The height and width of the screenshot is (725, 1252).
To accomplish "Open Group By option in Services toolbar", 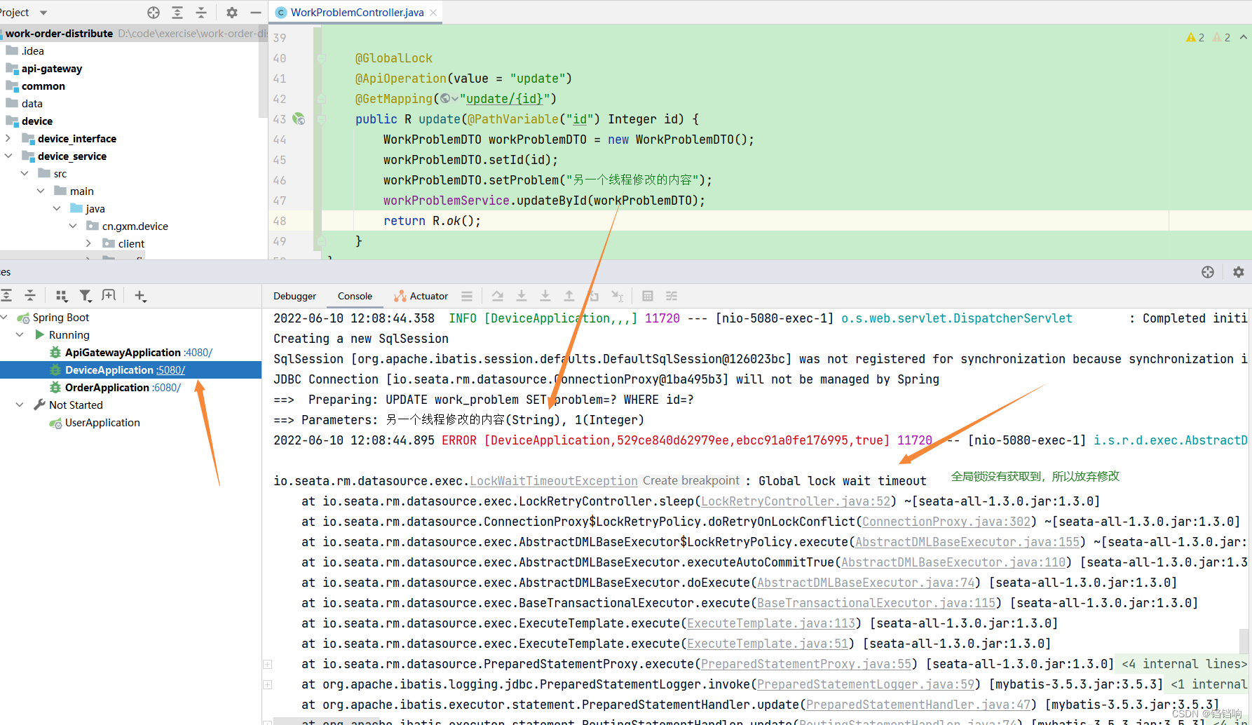I will point(62,296).
